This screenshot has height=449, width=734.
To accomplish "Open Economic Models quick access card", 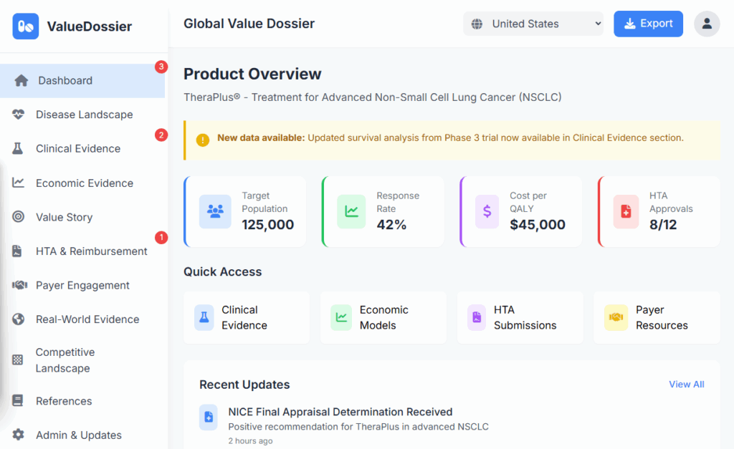I will 383,317.
